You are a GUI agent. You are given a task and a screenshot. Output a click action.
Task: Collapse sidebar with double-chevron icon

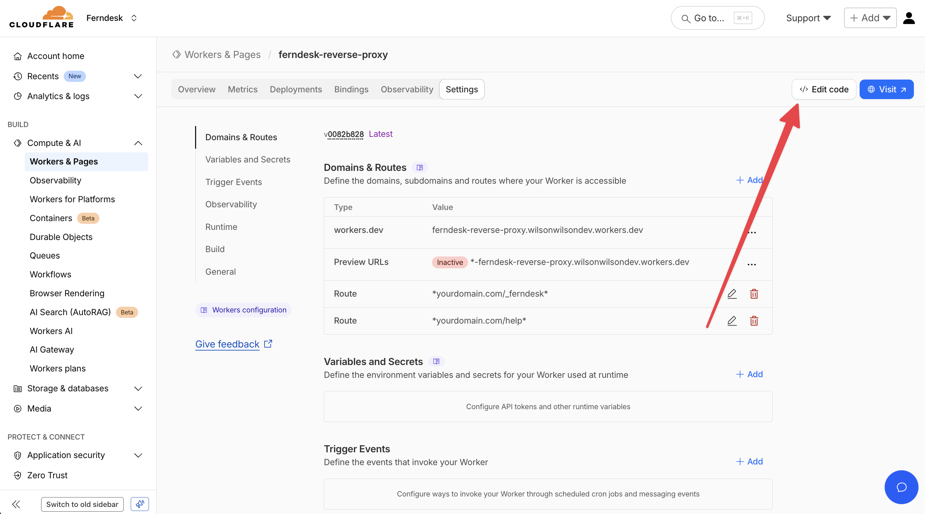[x=16, y=504]
